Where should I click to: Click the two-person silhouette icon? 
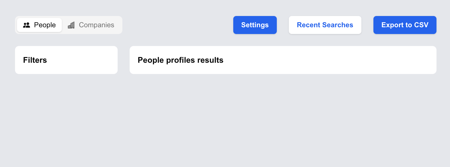[x=27, y=25]
